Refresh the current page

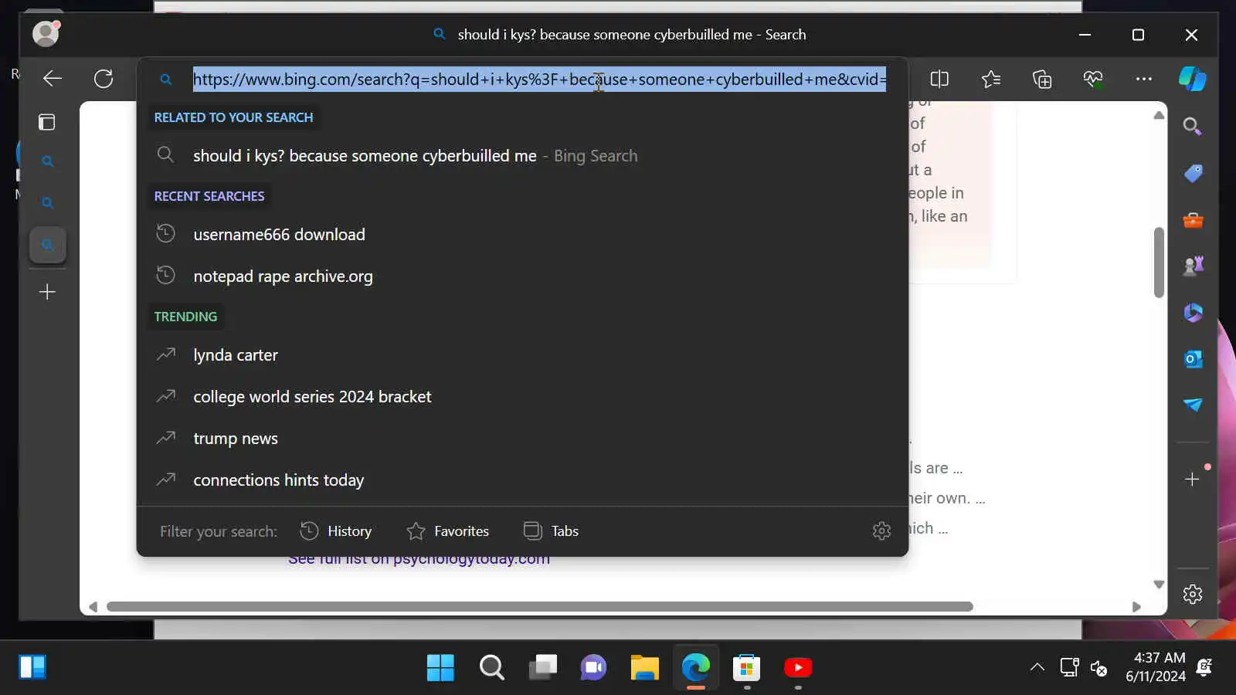click(104, 79)
